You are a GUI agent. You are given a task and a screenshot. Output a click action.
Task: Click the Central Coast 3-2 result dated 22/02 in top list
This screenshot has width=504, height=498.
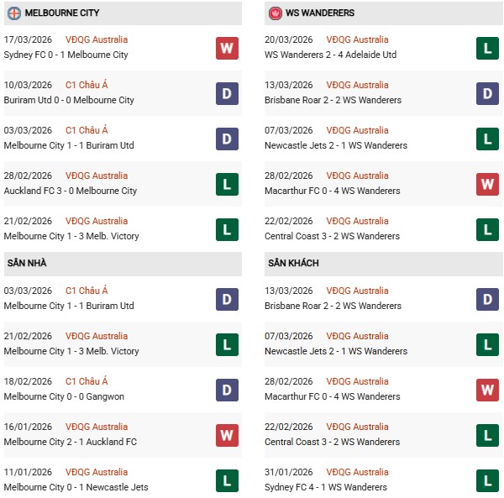pos(334,236)
